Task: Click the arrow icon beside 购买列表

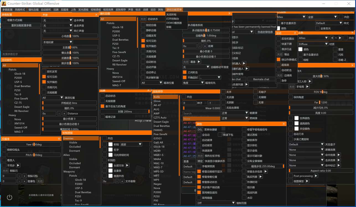Action: click(261, 177)
